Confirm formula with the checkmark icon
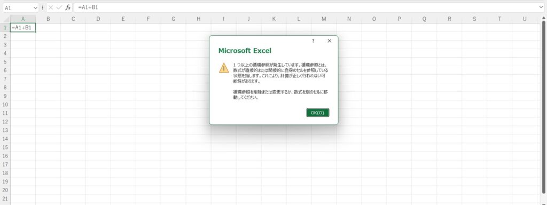The image size is (547, 205). pyautogui.click(x=59, y=7)
